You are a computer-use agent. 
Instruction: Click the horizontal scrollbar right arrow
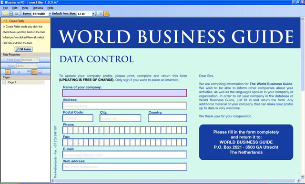click(x=299, y=181)
